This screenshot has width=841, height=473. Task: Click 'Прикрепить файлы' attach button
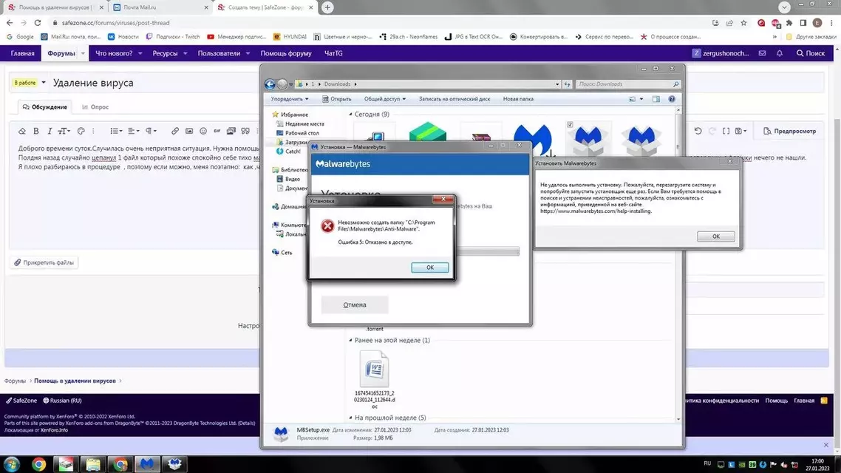tap(44, 262)
